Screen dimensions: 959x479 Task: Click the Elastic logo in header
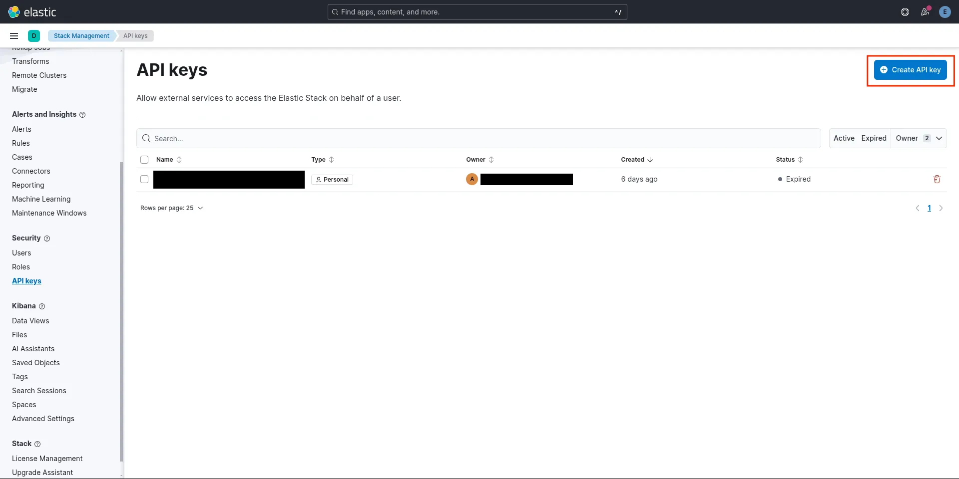click(32, 12)
